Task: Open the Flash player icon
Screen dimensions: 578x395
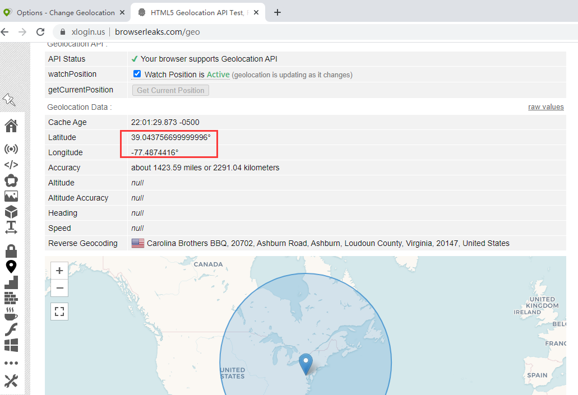Action: pyautogui.click(x=11, y=329)
